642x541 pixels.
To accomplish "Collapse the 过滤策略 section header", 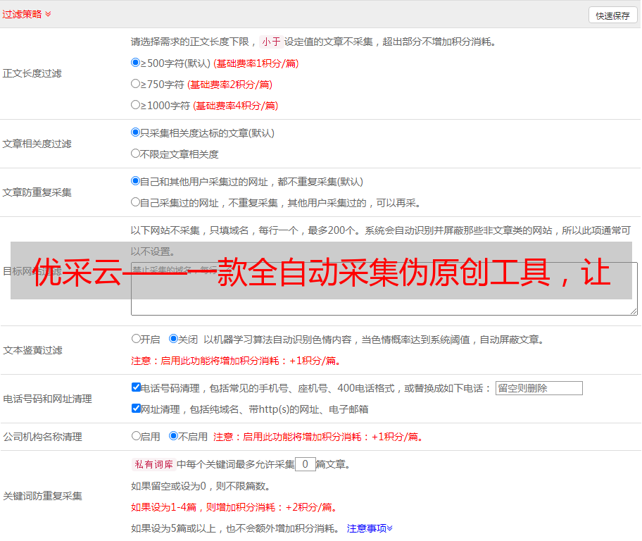I will (27, 14).
